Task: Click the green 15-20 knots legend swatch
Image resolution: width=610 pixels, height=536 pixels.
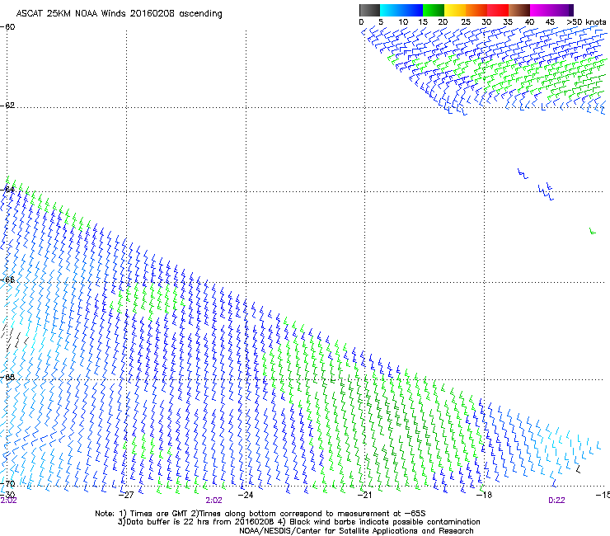Action: (x=434, y=10)
